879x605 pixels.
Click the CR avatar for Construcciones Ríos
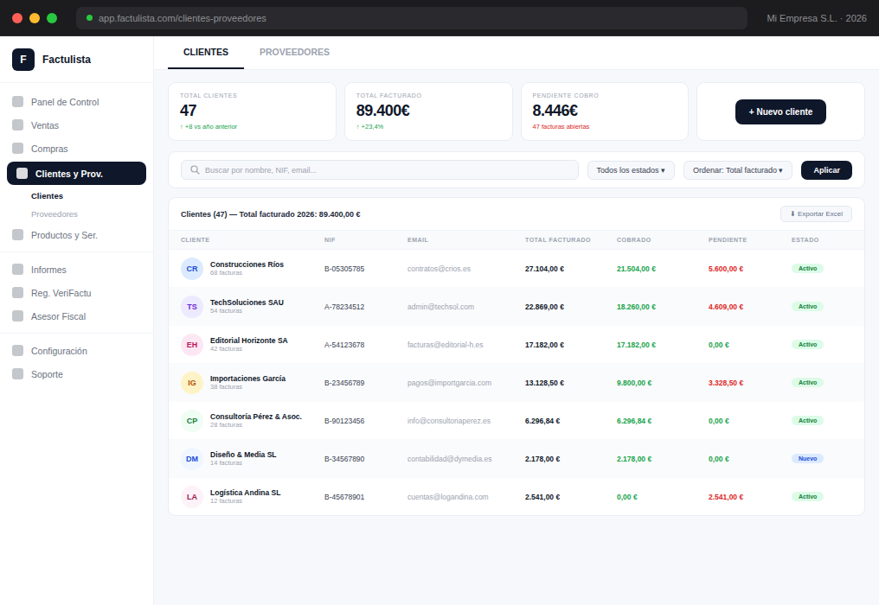pyautogui.click(x=192, y=269)
